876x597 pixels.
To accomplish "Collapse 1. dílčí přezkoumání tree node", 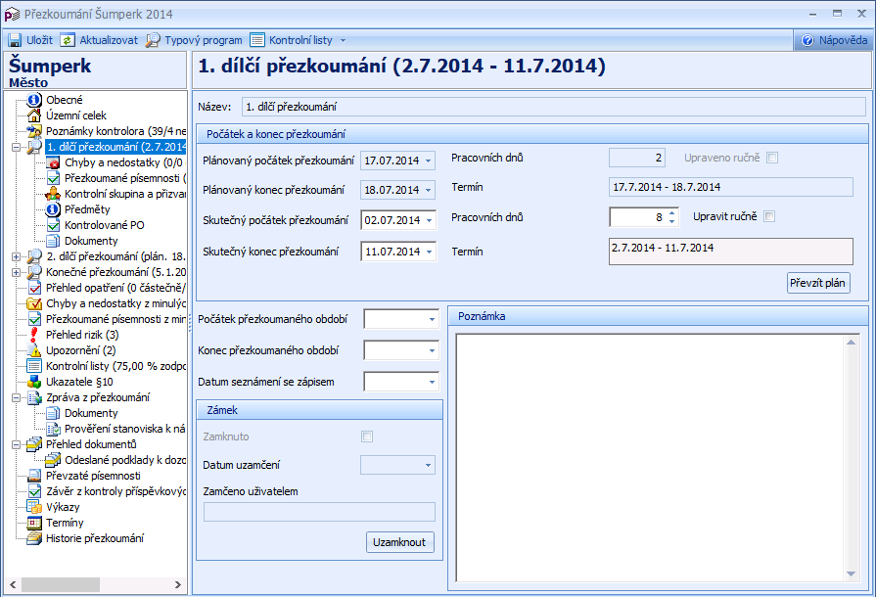I will [x=17, y=147].
